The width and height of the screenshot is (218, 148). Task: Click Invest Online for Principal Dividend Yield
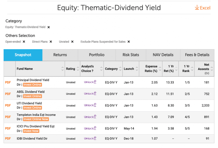click(32, 85)
